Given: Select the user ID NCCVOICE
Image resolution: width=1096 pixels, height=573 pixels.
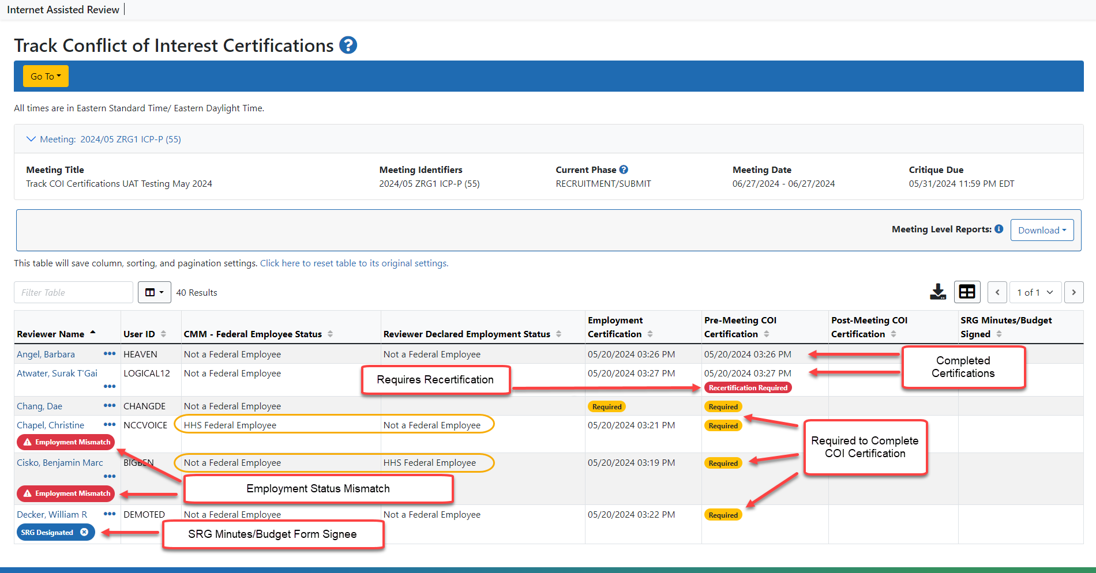Looking at the screenshot, I should click(x=145, y=425).
